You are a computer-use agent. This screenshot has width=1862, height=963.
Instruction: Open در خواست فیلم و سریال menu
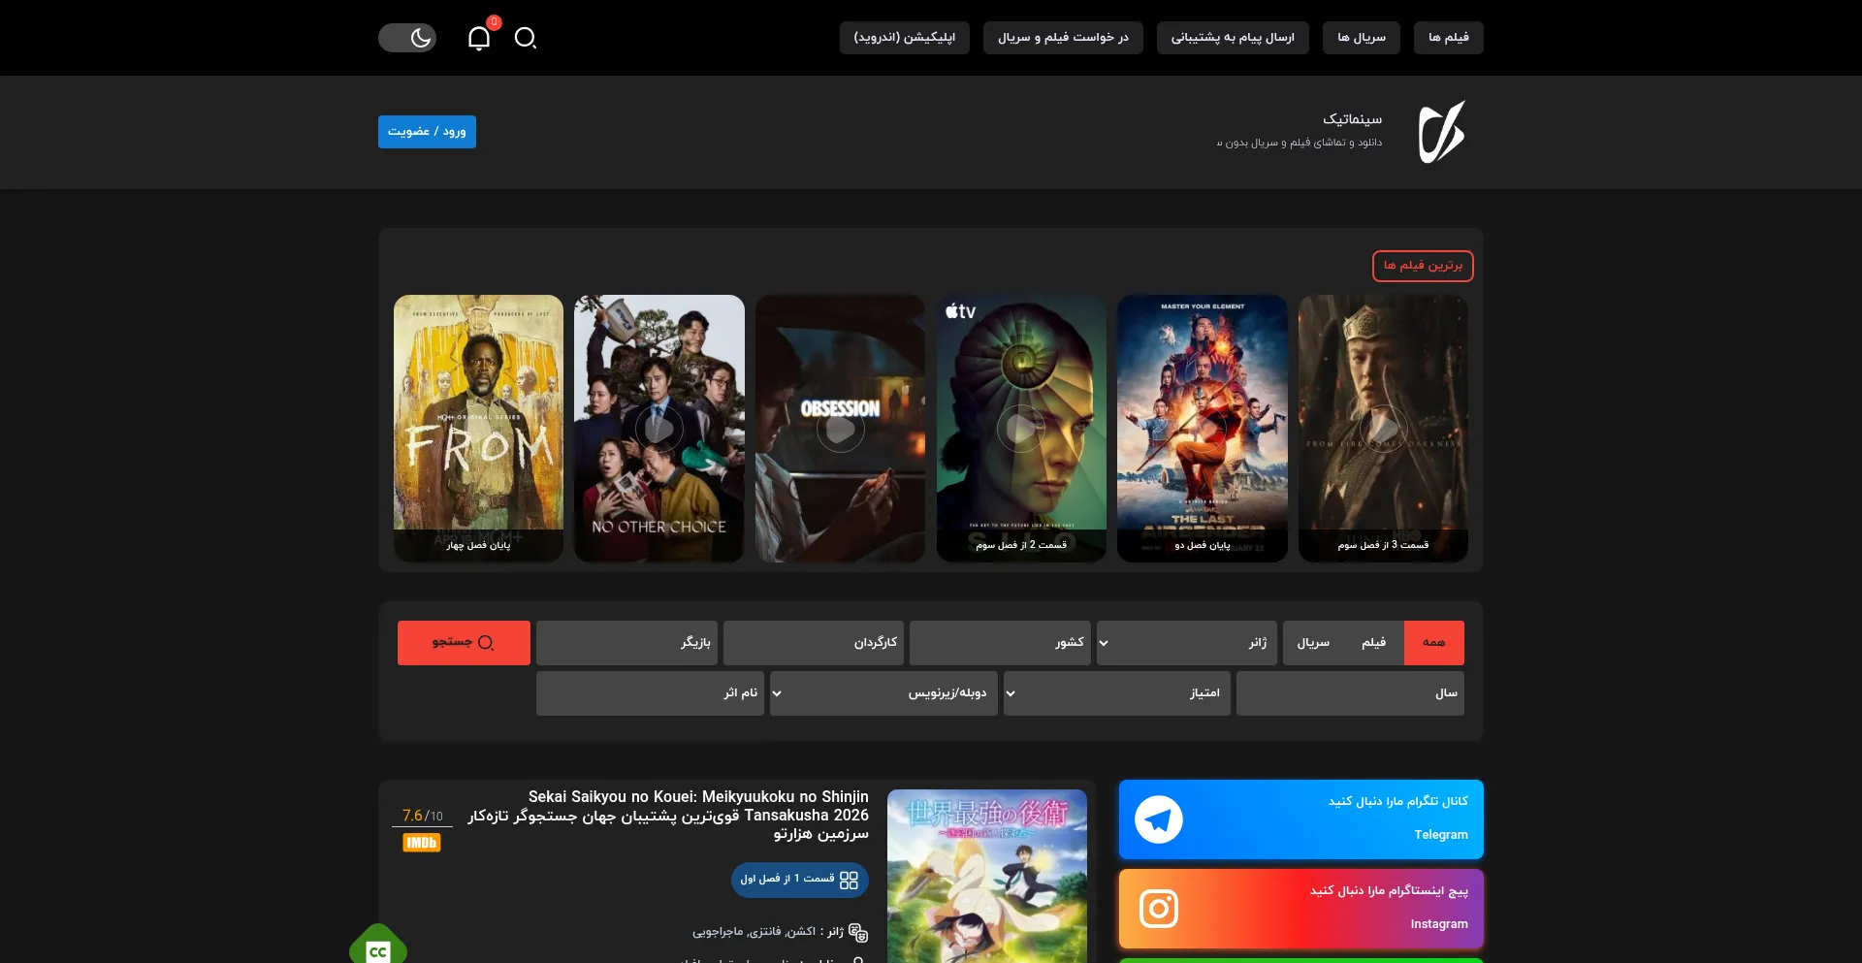coord(1063,38)
